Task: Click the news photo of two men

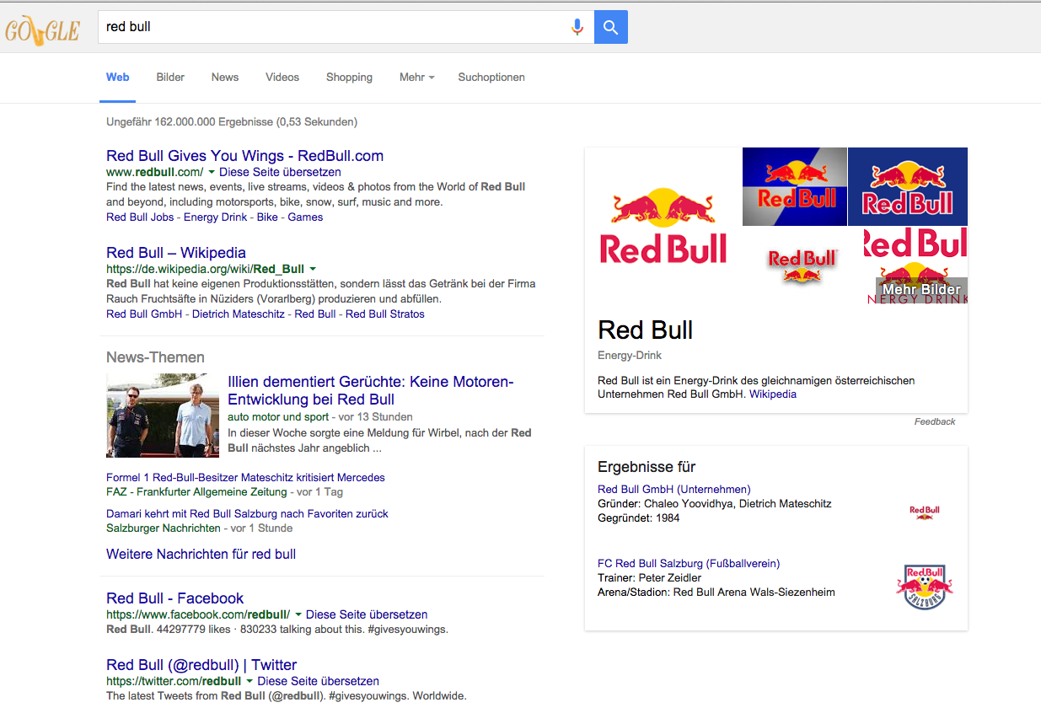Action: pyautogui.click(x=163, y=416)
